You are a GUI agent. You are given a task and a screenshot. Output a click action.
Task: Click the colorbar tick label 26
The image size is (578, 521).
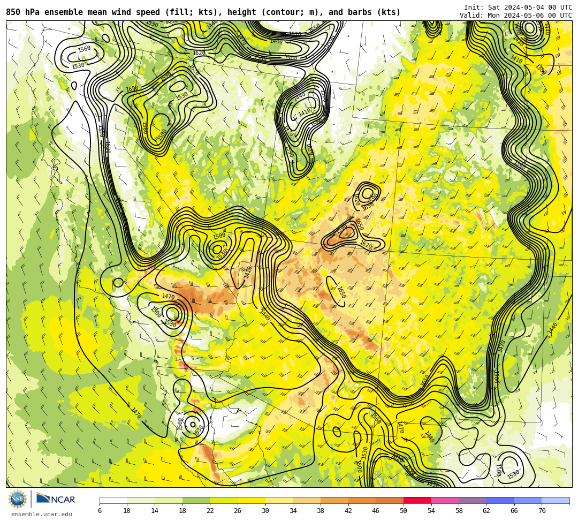coord(238,511)
